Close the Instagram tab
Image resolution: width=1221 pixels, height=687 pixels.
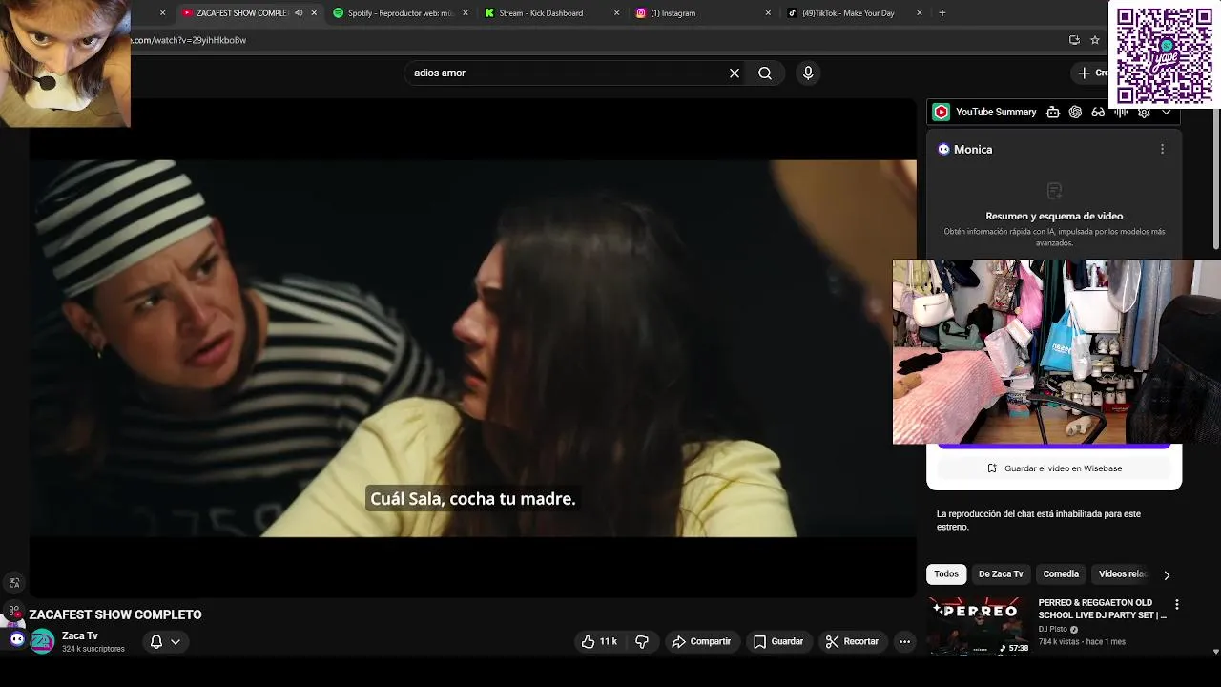point(768,13)
